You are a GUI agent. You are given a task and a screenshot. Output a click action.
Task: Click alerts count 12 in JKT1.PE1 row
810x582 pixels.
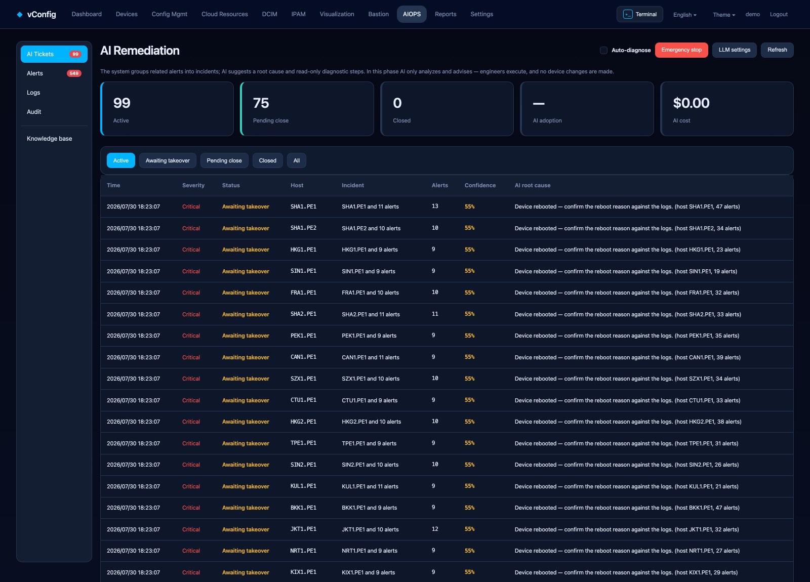(x=435, y=529)
